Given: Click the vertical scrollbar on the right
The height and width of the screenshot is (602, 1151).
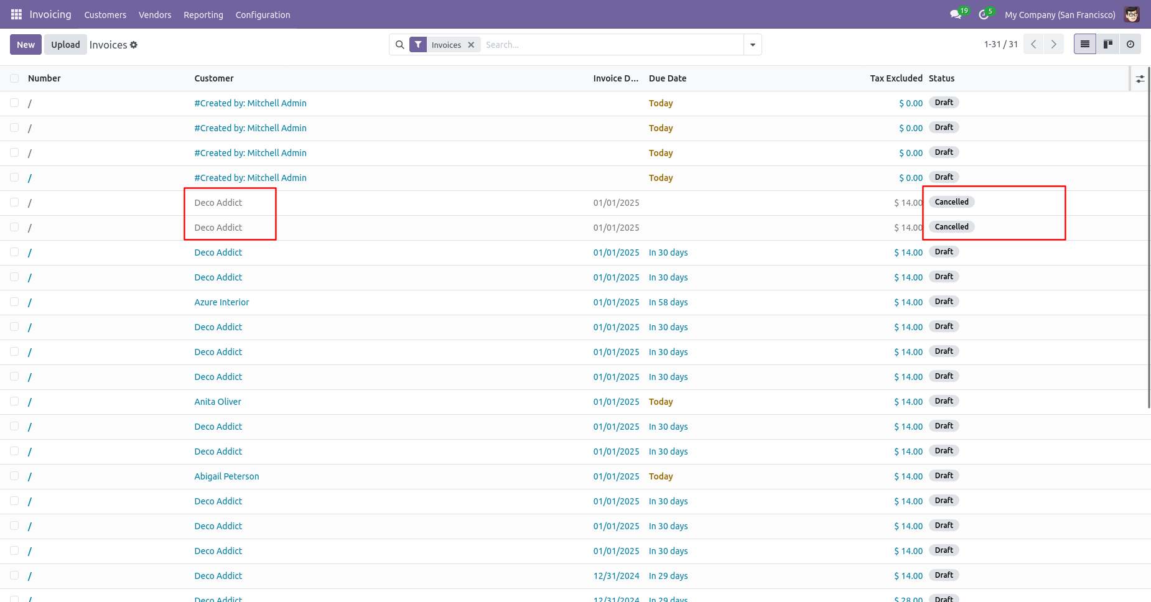Looking at the screenshot, I should (x=1149, y=238).
